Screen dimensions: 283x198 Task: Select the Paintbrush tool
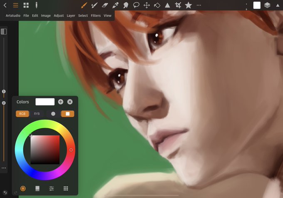[84, 5]
